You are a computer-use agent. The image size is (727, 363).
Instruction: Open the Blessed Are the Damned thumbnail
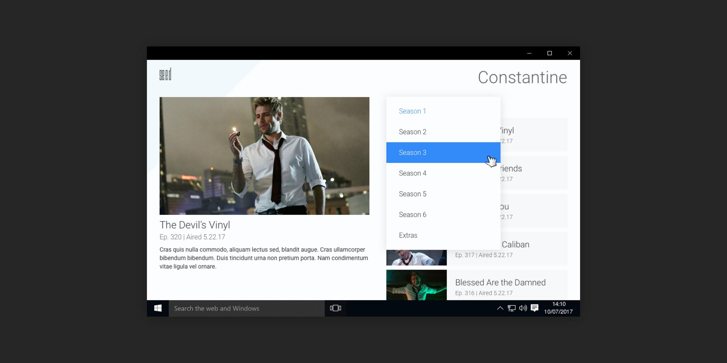416,285
